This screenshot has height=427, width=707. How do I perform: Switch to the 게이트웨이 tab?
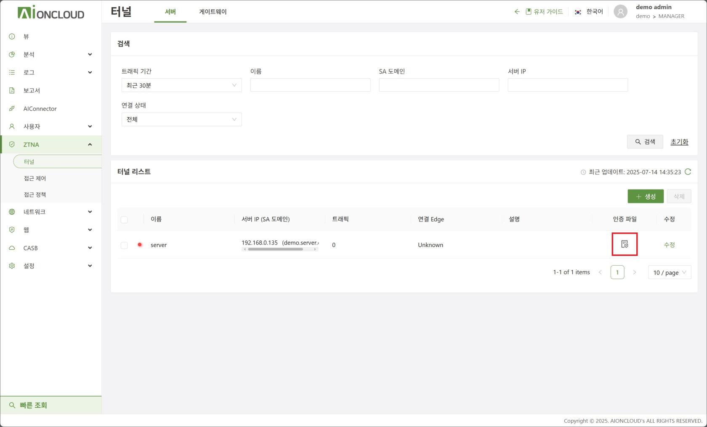(213, 12)
